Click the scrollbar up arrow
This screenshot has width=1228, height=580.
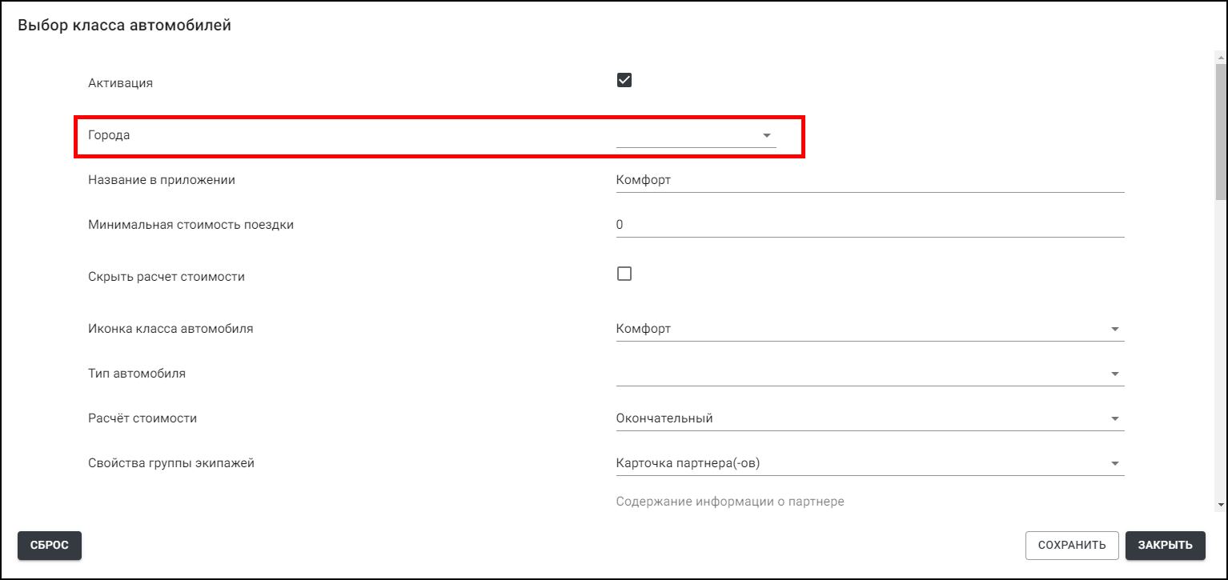[x=1220, y=58]
